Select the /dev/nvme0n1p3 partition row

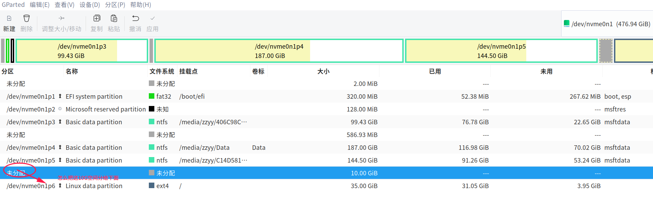point(31,122)
